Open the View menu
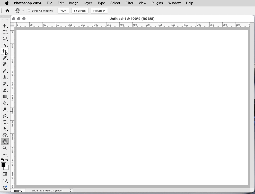 click(142, 3)
